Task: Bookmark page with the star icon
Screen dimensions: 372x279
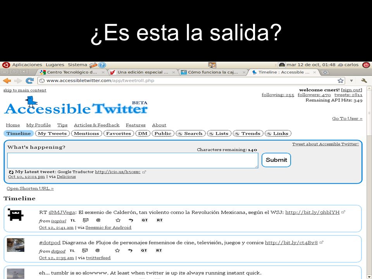Action: (x=341, y=81)
